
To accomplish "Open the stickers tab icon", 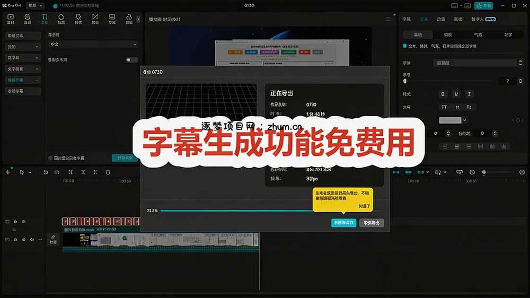I will click(x=61, y=19).
